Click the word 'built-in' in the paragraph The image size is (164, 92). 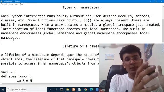[x=138, y=29]
